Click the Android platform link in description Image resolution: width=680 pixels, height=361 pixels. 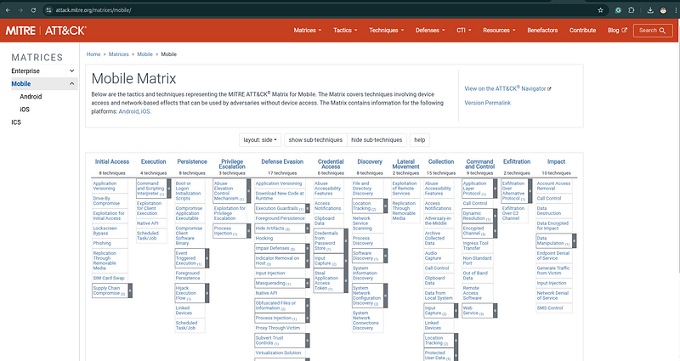coord(128,111)
